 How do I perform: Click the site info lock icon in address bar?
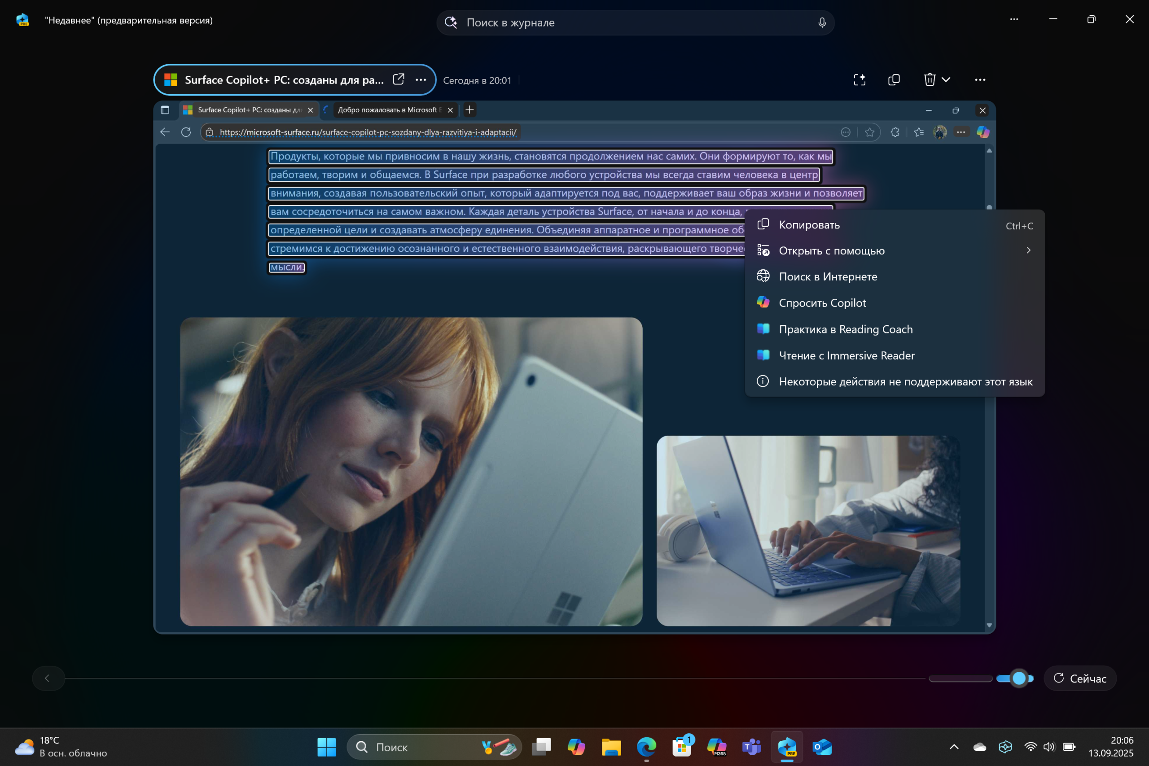tap(210, 132)
